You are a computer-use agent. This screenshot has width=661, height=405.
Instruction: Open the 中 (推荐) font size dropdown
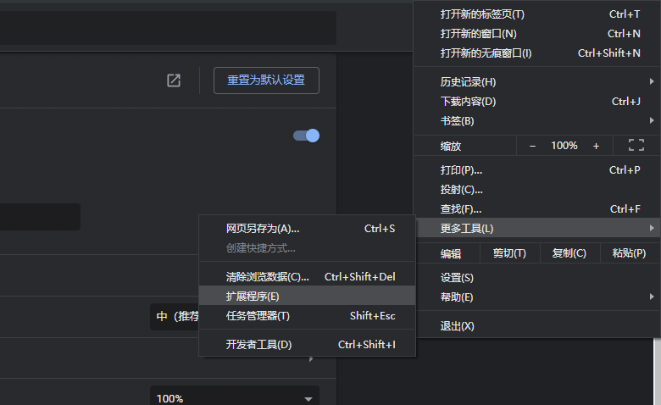pos(175,317)
